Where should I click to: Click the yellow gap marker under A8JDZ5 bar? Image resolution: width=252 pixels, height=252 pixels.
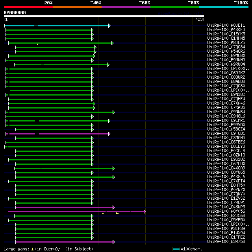coord(37,44)
